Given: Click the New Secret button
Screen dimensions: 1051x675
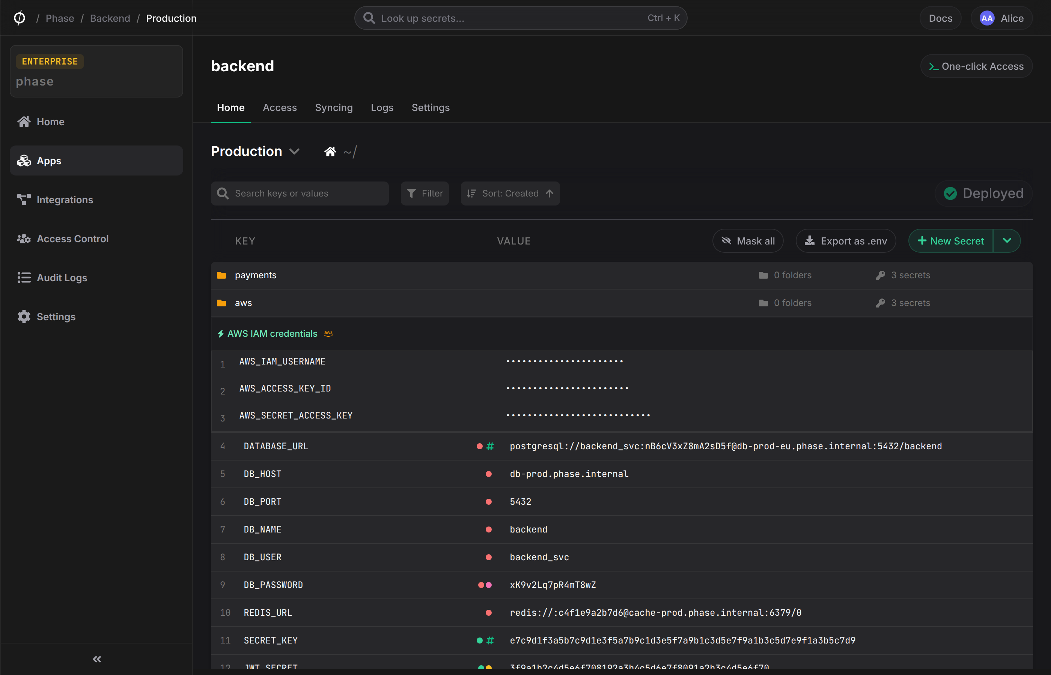Looking at the screenshot, I should pyautogui.click(x=951, y=241).
